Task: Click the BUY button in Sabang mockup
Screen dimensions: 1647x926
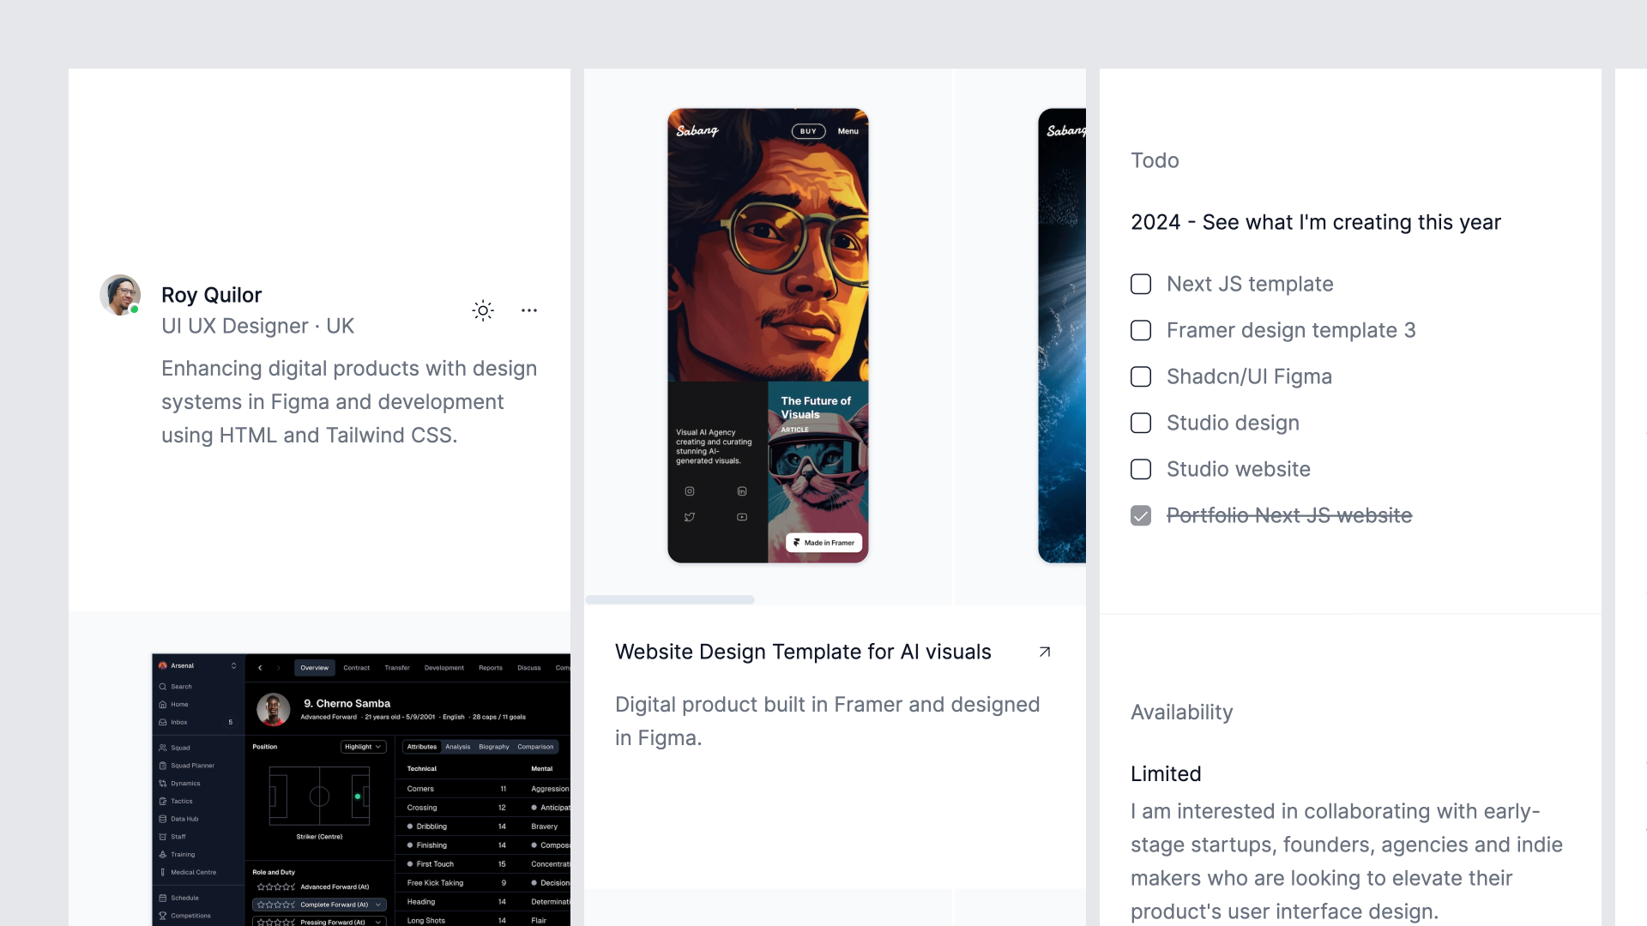Action: (808, 131)
